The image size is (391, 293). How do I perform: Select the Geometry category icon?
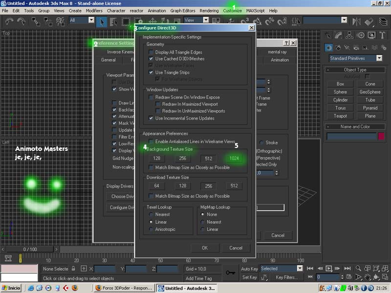click(328, 47)
